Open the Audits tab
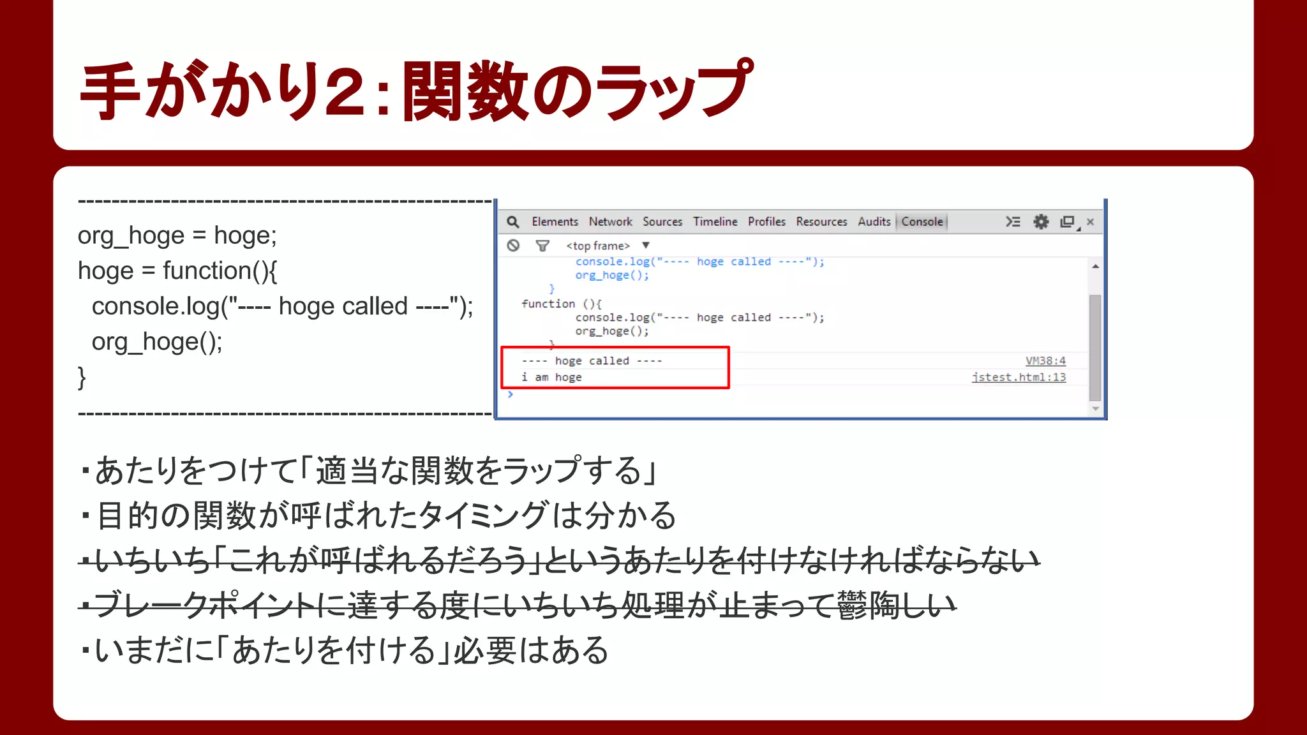Viewport: 1307px width, 735px height. [874, 221]
